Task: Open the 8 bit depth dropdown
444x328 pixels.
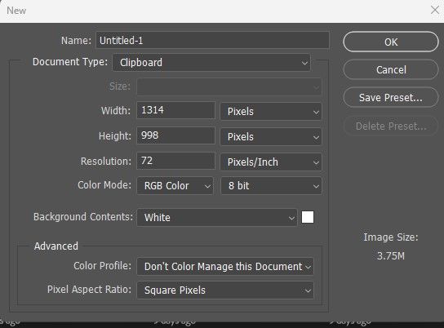Action: [271, 186]
